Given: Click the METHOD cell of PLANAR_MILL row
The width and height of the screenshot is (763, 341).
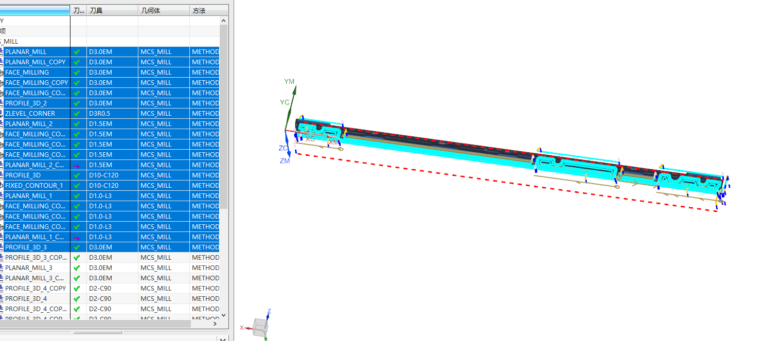Looking at the screenshot, I should tap(205, 52).
